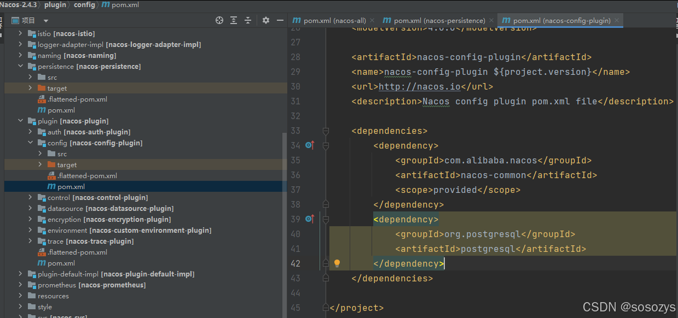678x318 pixels.
Task: Expand the auth [nacos-auth-plugin] folder
Action: click(x=31, y=132)
